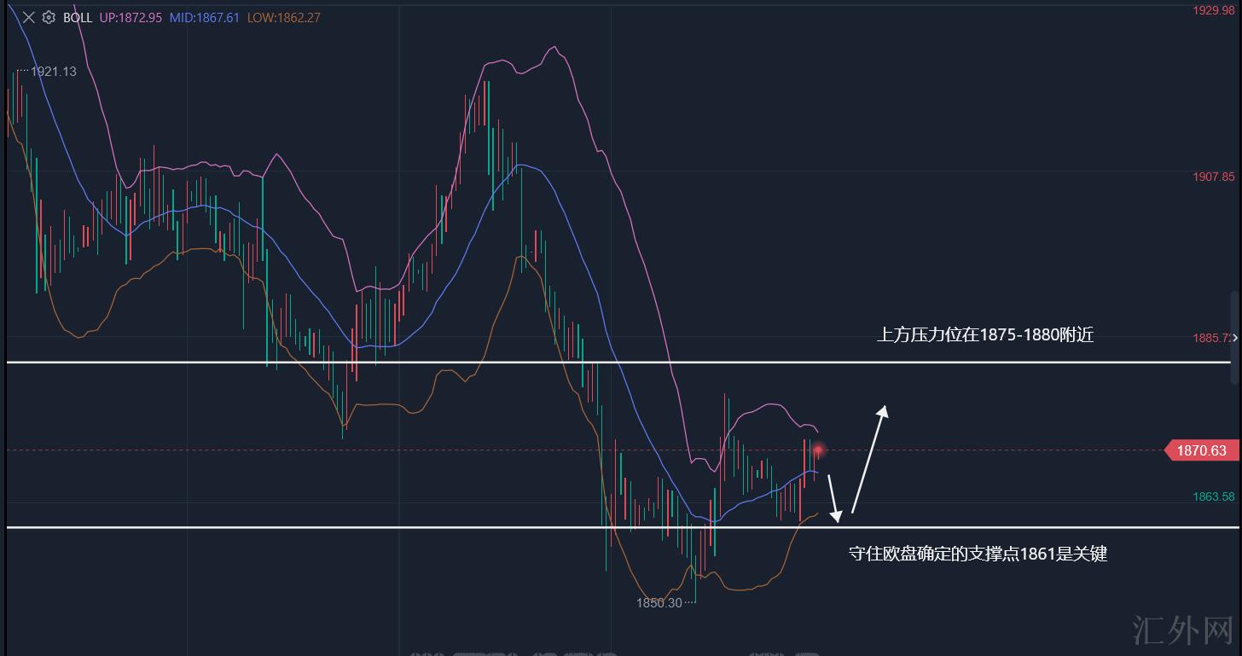Click the red 1870.63 current price tag

tap(1201, 450)
